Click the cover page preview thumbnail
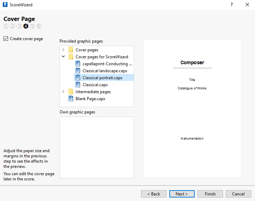Viewport: 255px width, 201px height. (x=192, y=108)
